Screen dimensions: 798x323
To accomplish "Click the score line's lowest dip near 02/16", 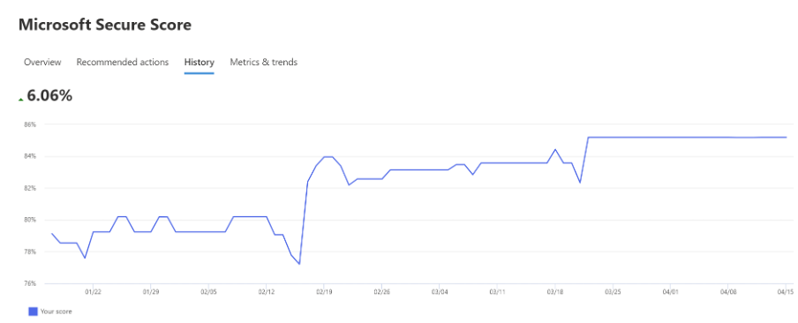I will point(299,264).
